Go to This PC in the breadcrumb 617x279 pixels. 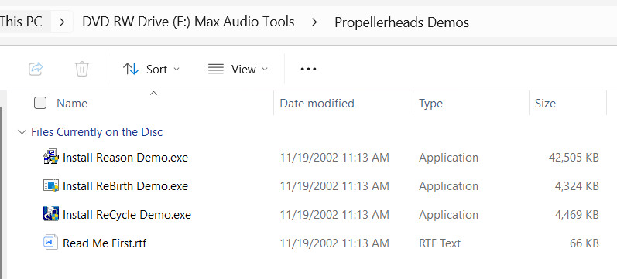click(21, 21)
